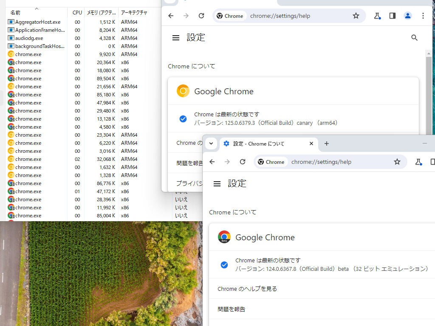The width and height of the screenshot is (435, 326).
Task: Click the CPU column header in Task Manager
Action: click(x=76, y=12)
